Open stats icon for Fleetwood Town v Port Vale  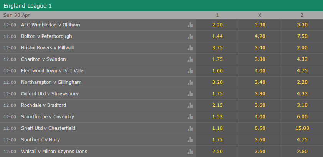(190, 71)
